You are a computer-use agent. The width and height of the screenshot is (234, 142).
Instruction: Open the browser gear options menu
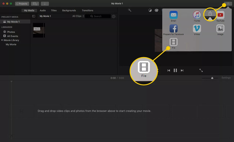coord(114,16)
